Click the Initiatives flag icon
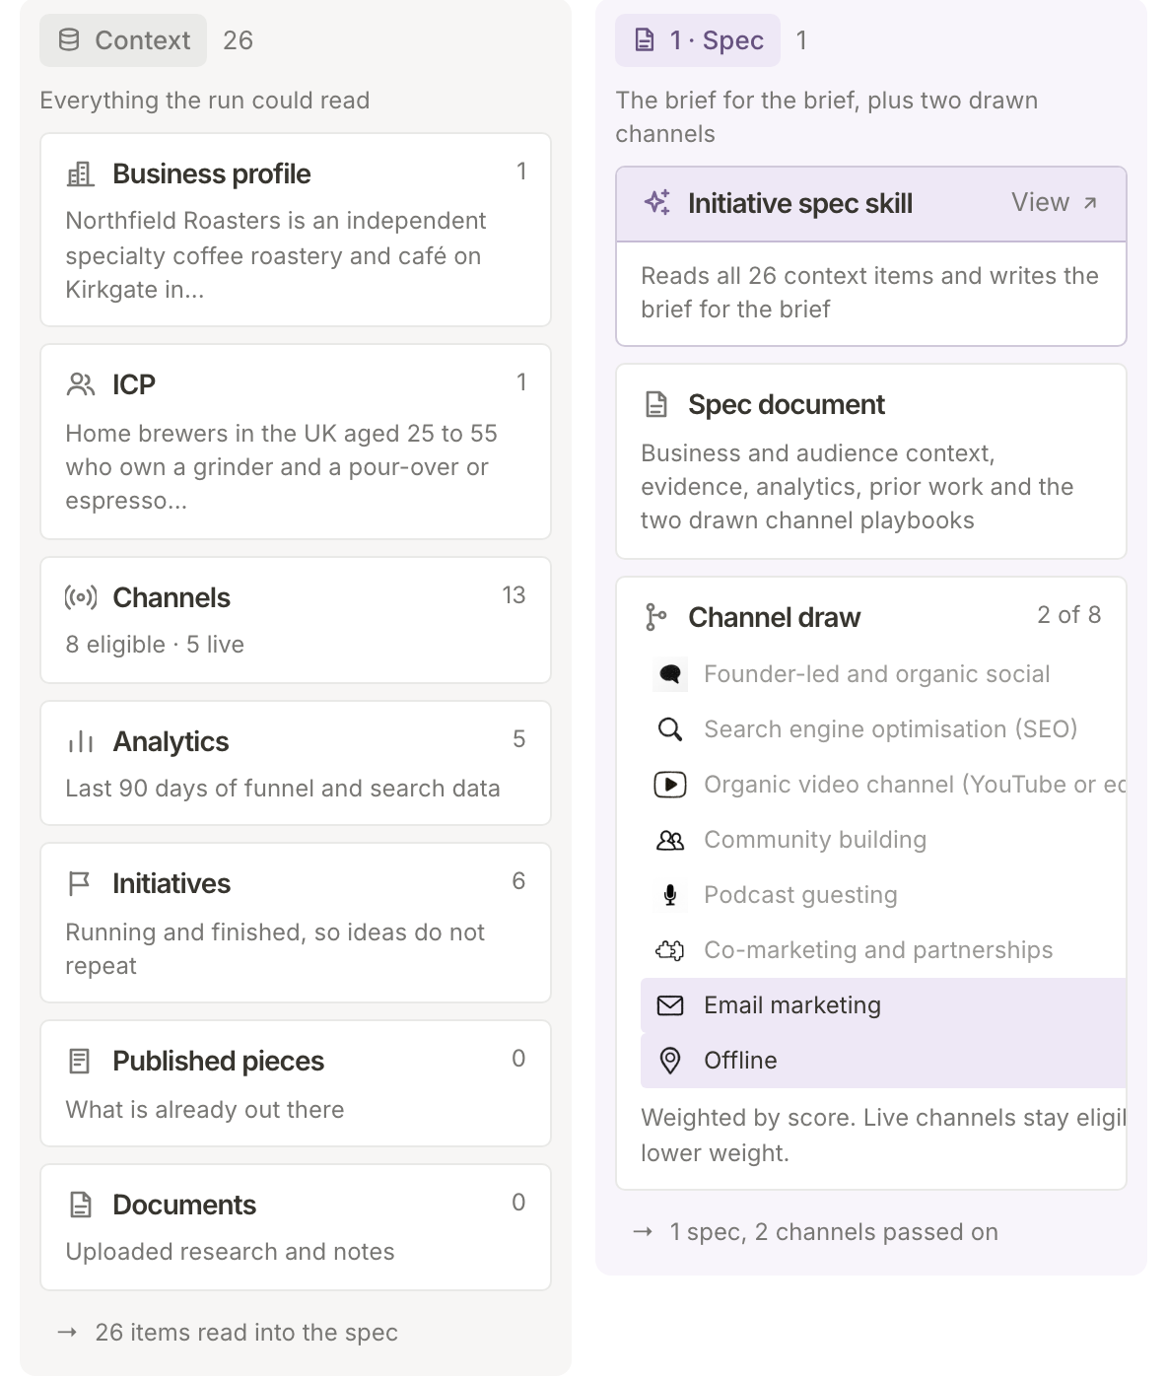The height and width of the screenshot is (1380, 1167). coord(80,883)
